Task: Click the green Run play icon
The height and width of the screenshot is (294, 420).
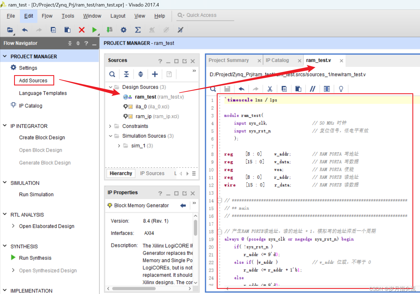Action: pyautogui.click(x=94, y=30)
